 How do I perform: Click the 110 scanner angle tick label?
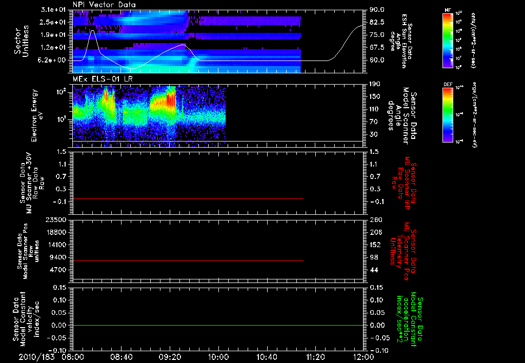click(375, 109)
